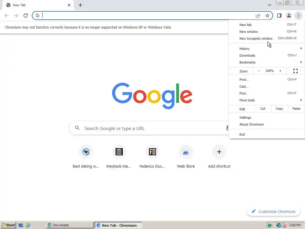Click Copy in the Edit row
305x229 pixels.
click(279, 109)
